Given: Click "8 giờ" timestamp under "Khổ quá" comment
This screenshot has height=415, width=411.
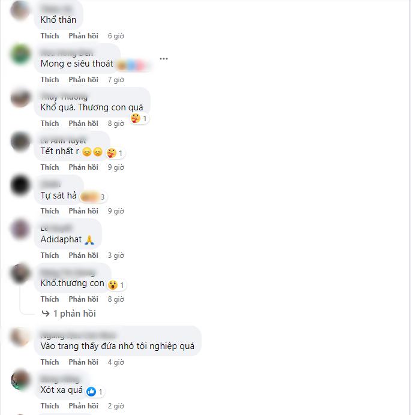Looking at the screenshot, I should [116, 124].
